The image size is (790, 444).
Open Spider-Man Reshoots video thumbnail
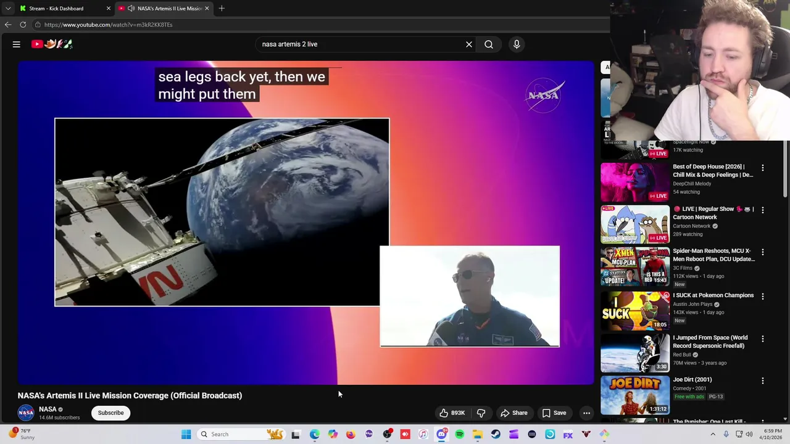(x=635, y=266)
